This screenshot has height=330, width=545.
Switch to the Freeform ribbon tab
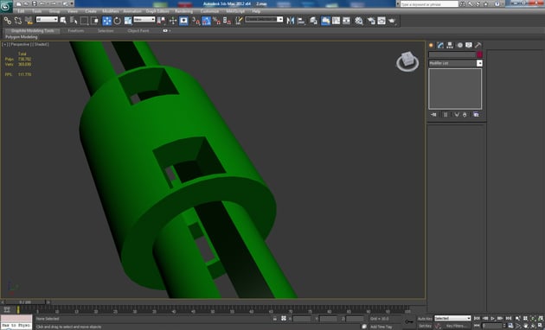(76, 30)
